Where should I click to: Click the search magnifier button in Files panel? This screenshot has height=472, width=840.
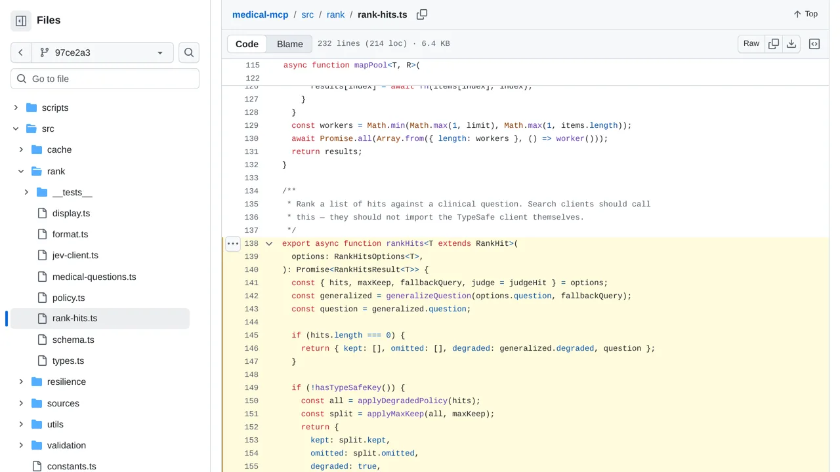point(189,52)
